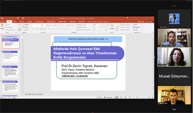
Task: Open the Animasyonlar tab
Action: click(39, 22)
